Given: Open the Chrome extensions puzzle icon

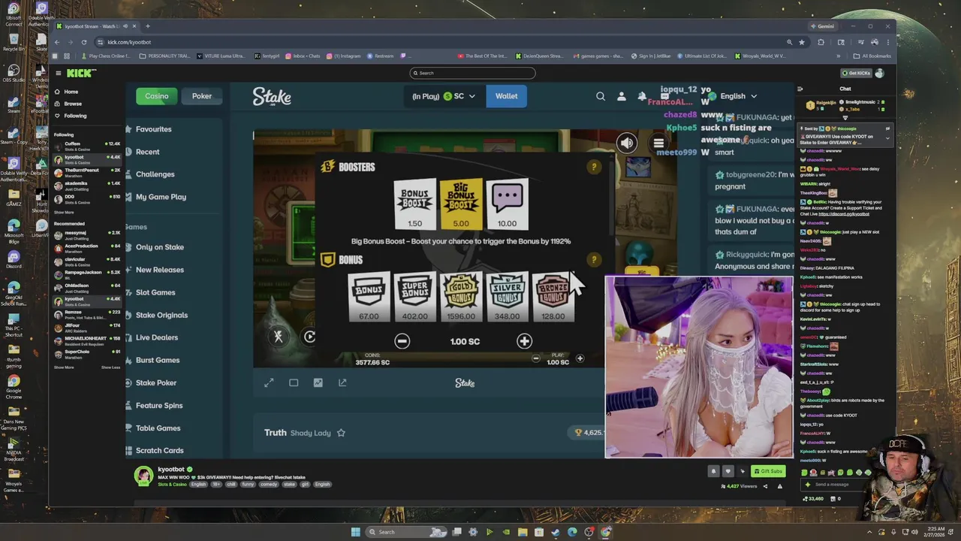Looking at the screenshot, I should 821,42.
